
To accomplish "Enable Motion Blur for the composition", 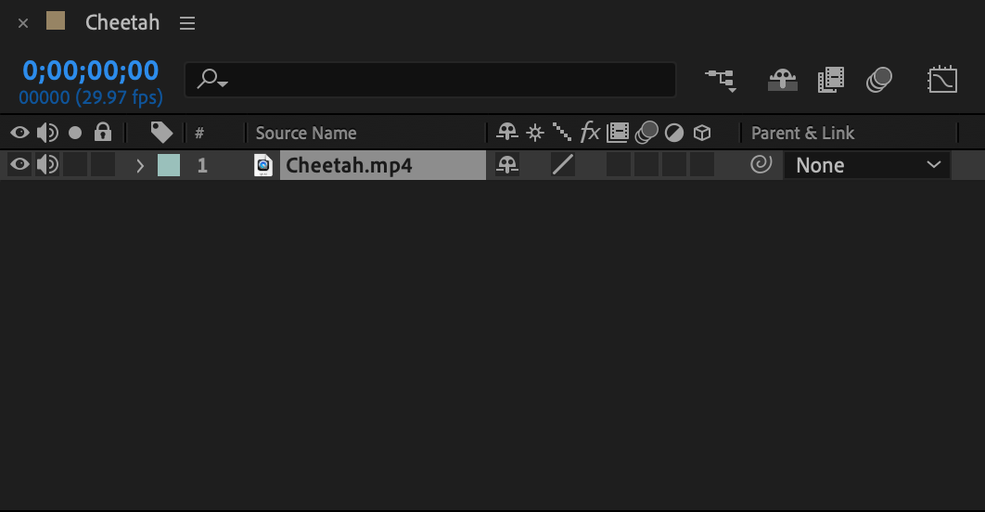I will click(879, 80).
